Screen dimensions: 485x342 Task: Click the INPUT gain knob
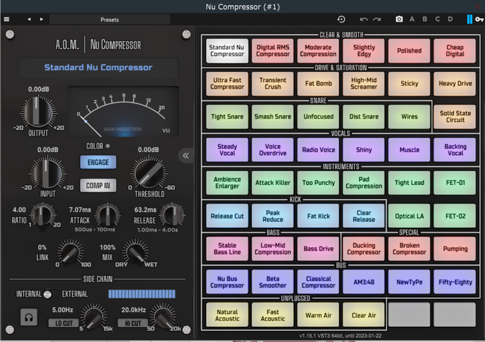(x=47, y=172)
